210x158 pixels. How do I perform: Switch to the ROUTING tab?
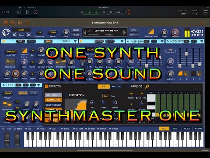[116, 86]
